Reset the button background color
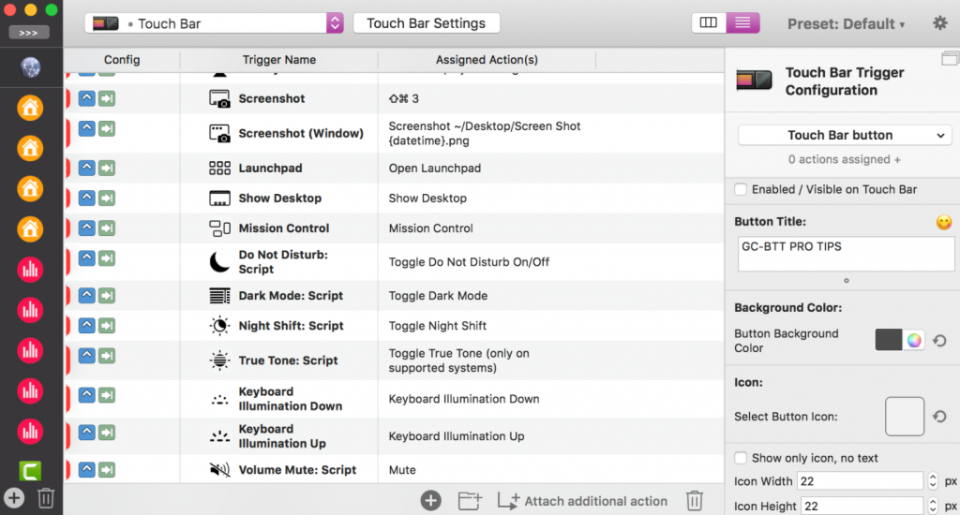960x515 pixels. coord(939,341)
